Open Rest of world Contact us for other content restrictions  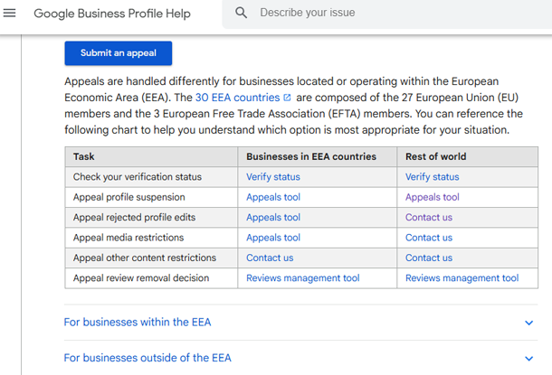click(x=429, y=258)
